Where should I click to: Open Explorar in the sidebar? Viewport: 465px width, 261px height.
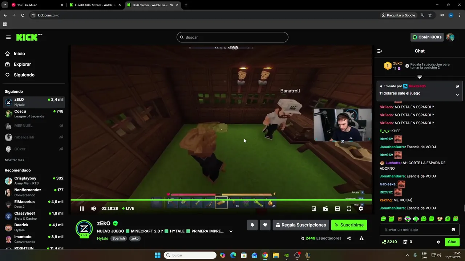22,64
